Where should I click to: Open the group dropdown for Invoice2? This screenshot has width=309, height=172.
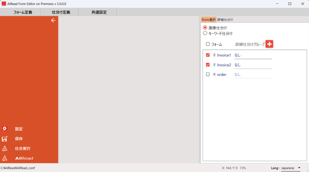point(253,65)
